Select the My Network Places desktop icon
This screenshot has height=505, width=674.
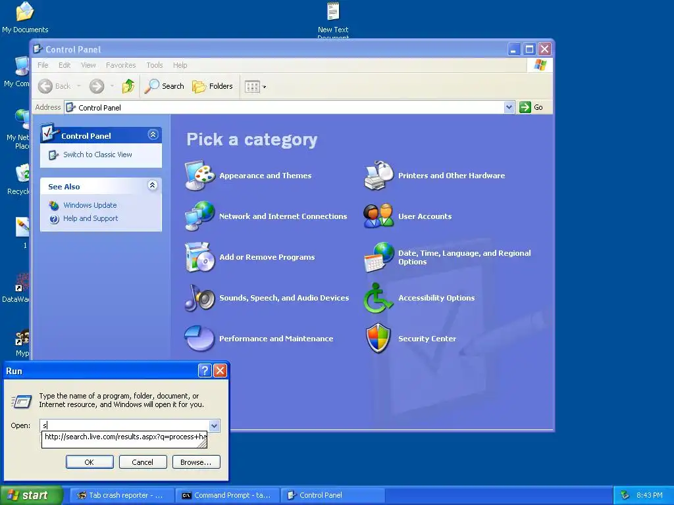click(18, 129)
